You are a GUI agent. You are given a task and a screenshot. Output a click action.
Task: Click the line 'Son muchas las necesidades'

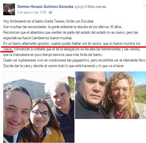coord(64,27)
